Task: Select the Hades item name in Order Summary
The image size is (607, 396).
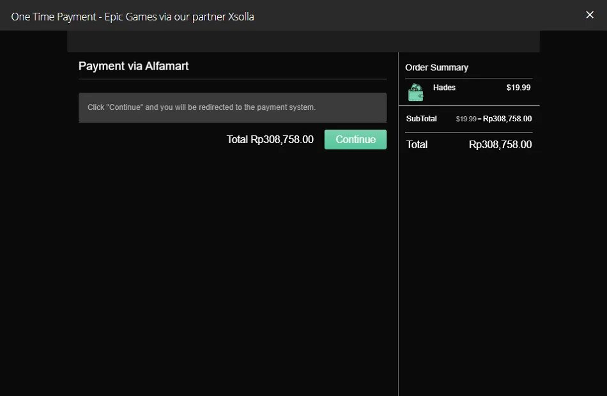Action: pyautogui.click(x=444, y=88)
